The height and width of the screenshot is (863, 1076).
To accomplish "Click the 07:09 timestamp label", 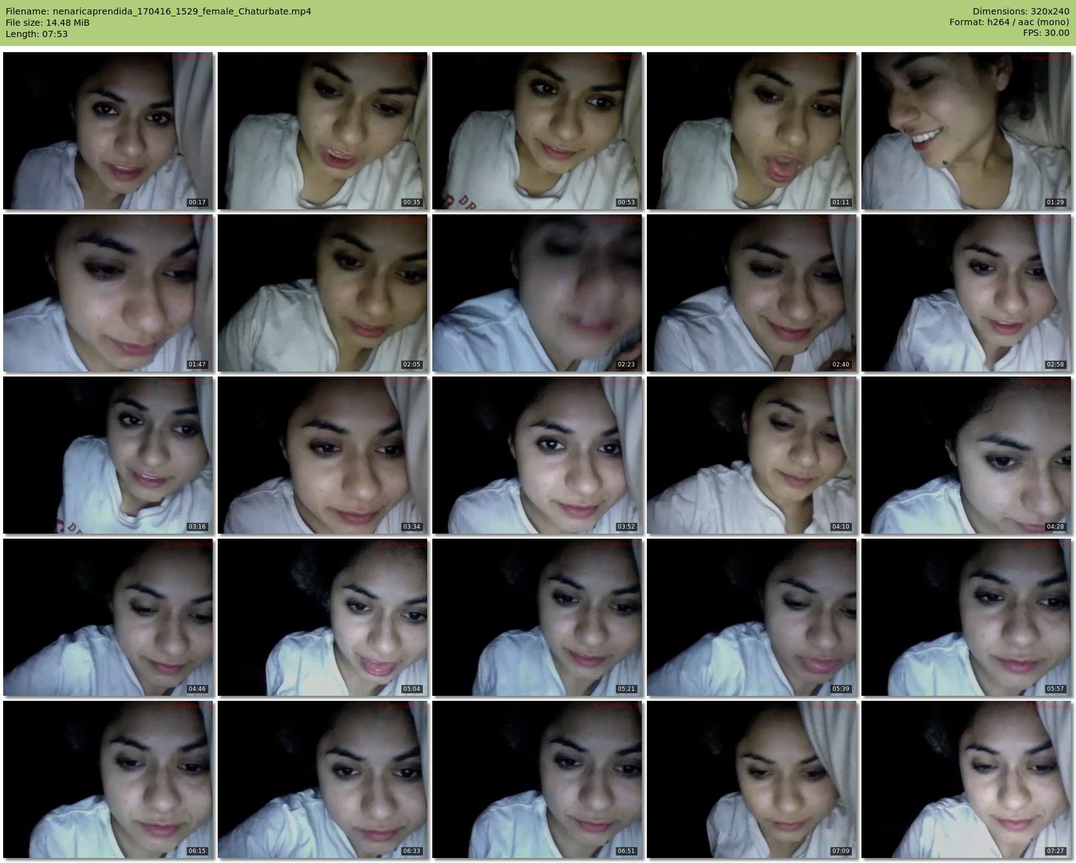I will tap(840, 851).
